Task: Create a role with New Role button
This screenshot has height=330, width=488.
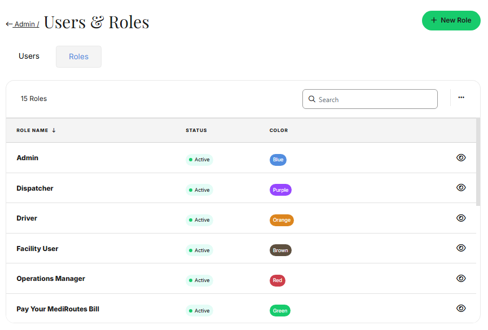Action: pyautogui.click(x=451, y=20)
